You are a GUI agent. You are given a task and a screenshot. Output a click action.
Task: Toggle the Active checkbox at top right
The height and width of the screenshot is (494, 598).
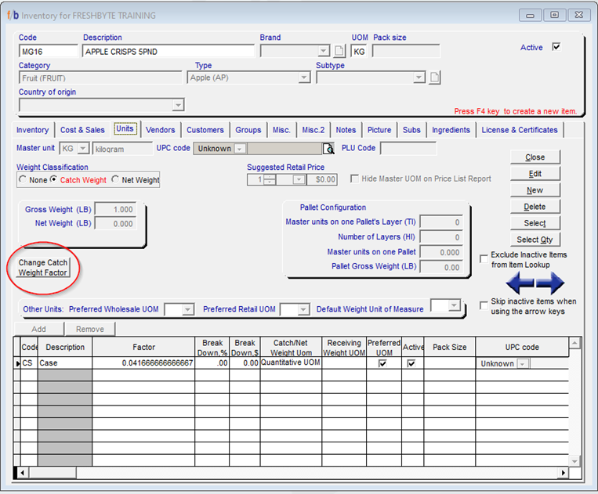pos(556,47)
